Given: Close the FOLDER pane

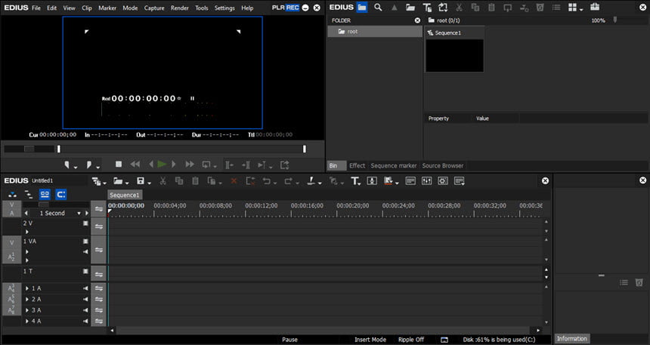Looking at the screenshot, I should [417, 20].
